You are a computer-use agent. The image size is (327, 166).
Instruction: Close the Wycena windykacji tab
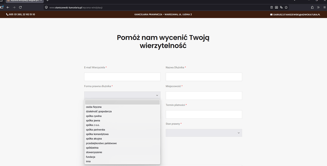[41, 1]
